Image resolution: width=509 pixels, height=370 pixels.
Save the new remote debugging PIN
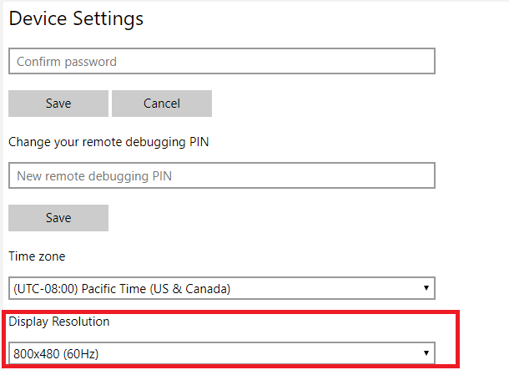(58, 218)
